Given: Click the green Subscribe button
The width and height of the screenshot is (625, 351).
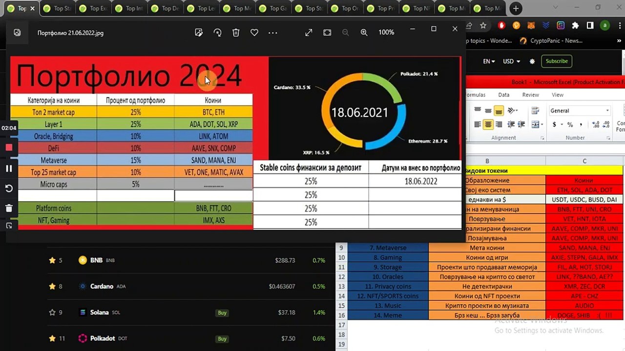Looking at the screenshot, I should [x=557, y=61].
